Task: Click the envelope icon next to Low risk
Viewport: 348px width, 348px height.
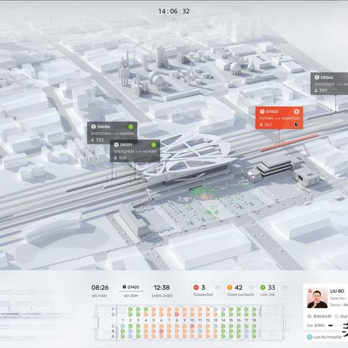Action: (x=285, y=287)
